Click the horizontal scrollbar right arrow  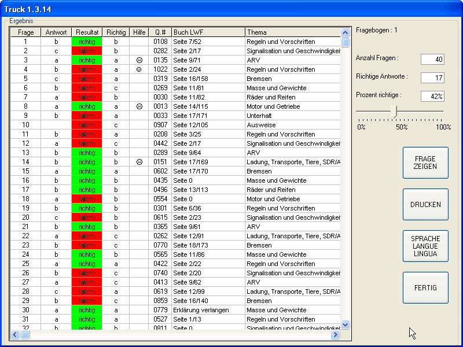tap(335, 335)
